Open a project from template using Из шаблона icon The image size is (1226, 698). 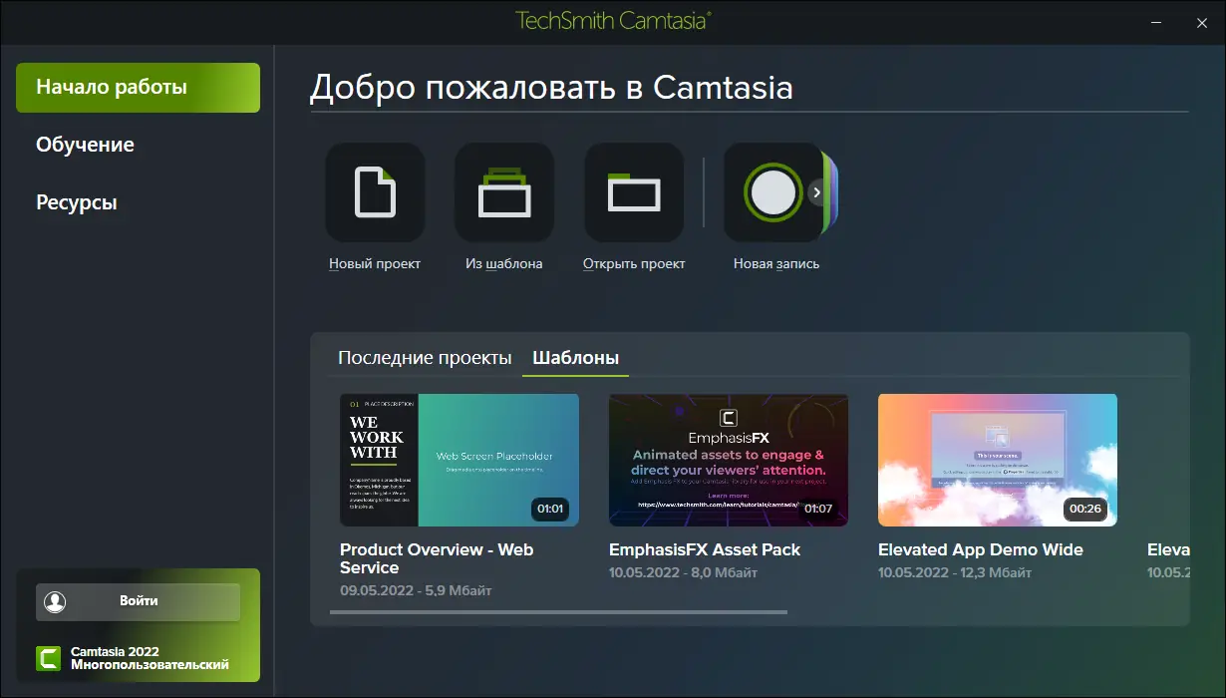pos(503,192)
